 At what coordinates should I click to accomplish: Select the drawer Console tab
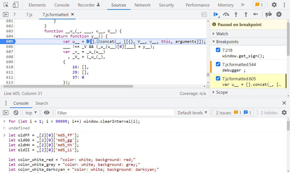click(x=21, y=103)
